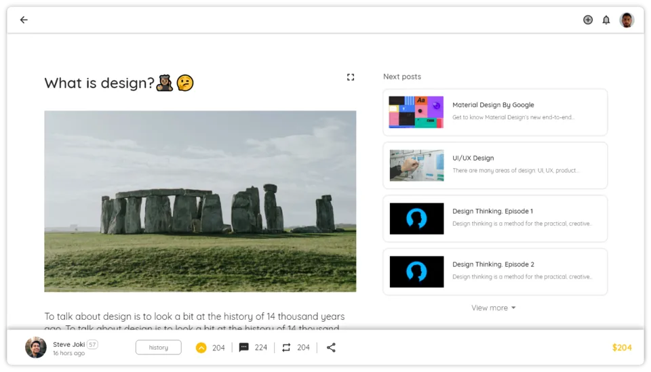Click the add new post plus icon

pos(588,20)
